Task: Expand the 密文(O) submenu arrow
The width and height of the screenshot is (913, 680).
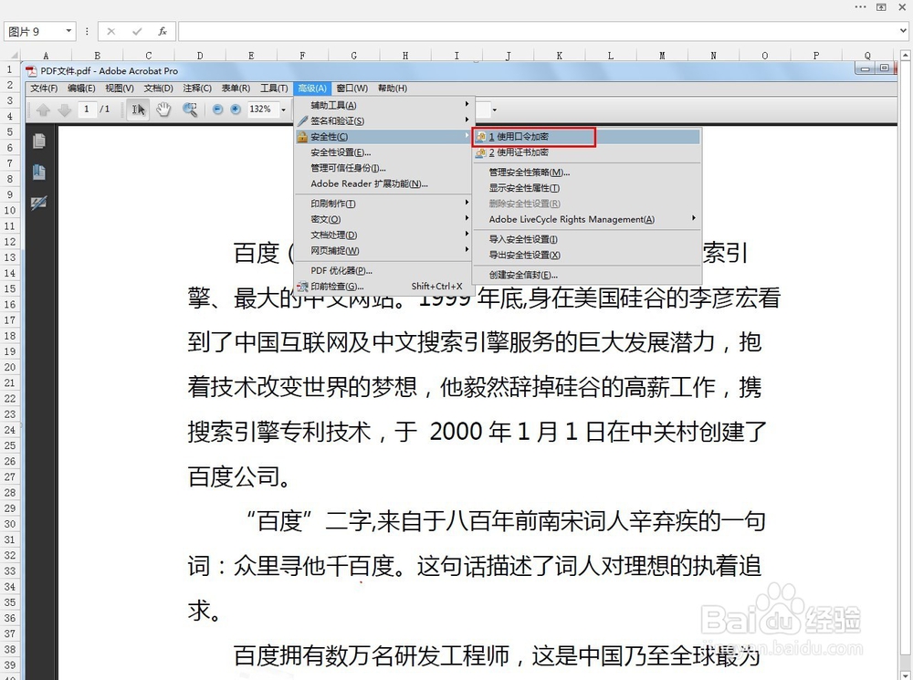Action: tap(467, 218)
